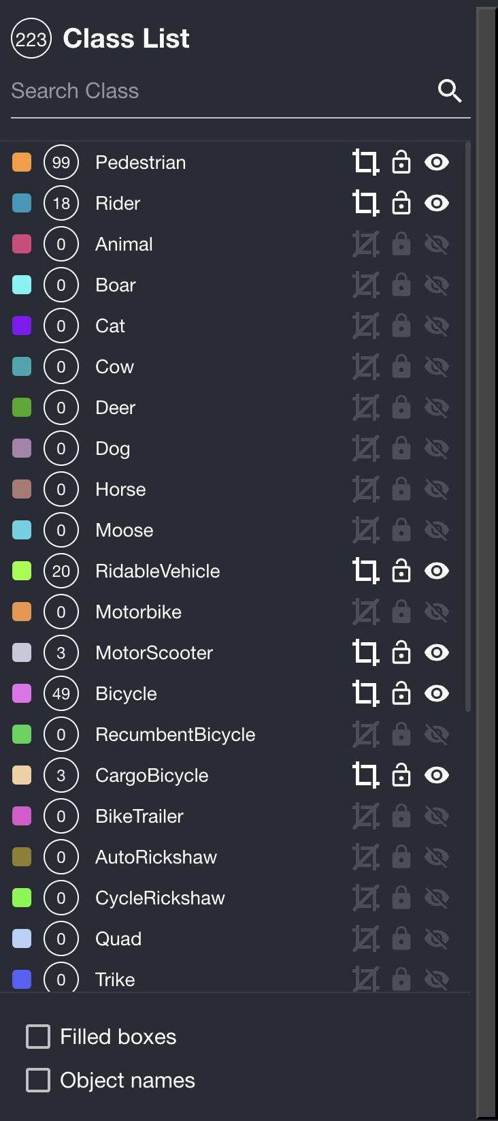Click the RecumbentBicycle class name
The image size is (498, 1121).
pyautogui.click(x=176, y=735)
